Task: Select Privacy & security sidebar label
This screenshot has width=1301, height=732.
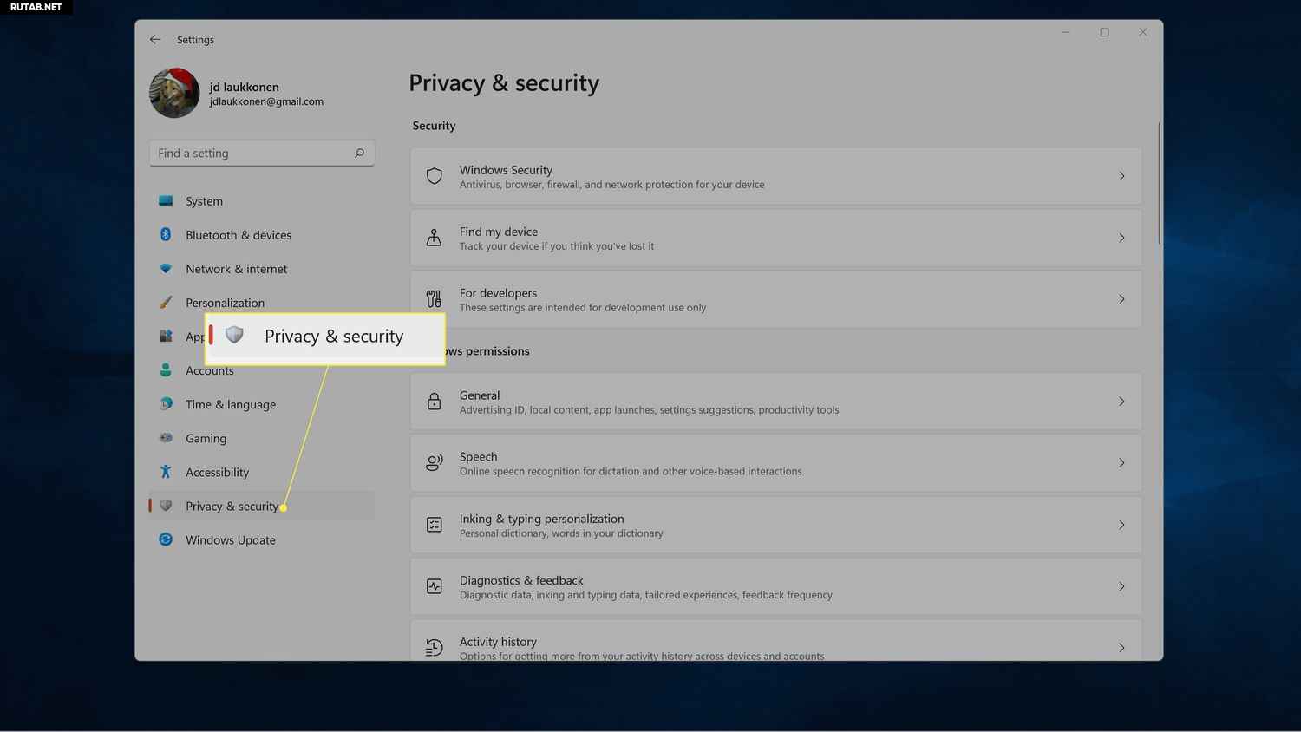Action: point(232,506)
